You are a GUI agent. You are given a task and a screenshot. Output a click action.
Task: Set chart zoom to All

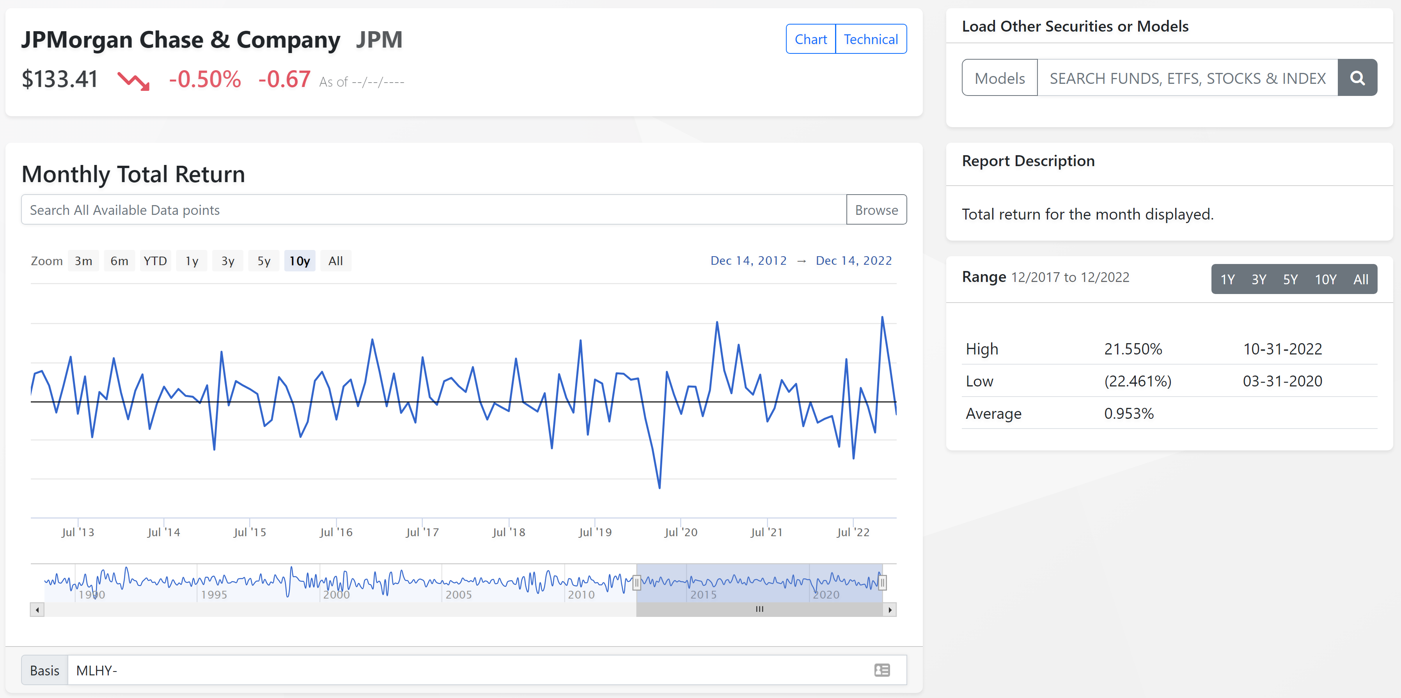335,261
